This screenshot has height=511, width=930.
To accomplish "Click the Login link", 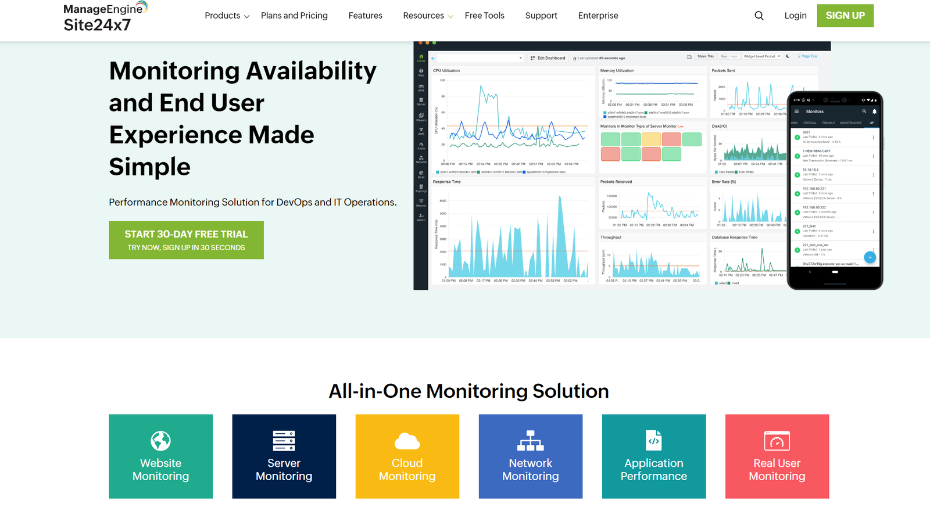I will (x=795, y=16).
